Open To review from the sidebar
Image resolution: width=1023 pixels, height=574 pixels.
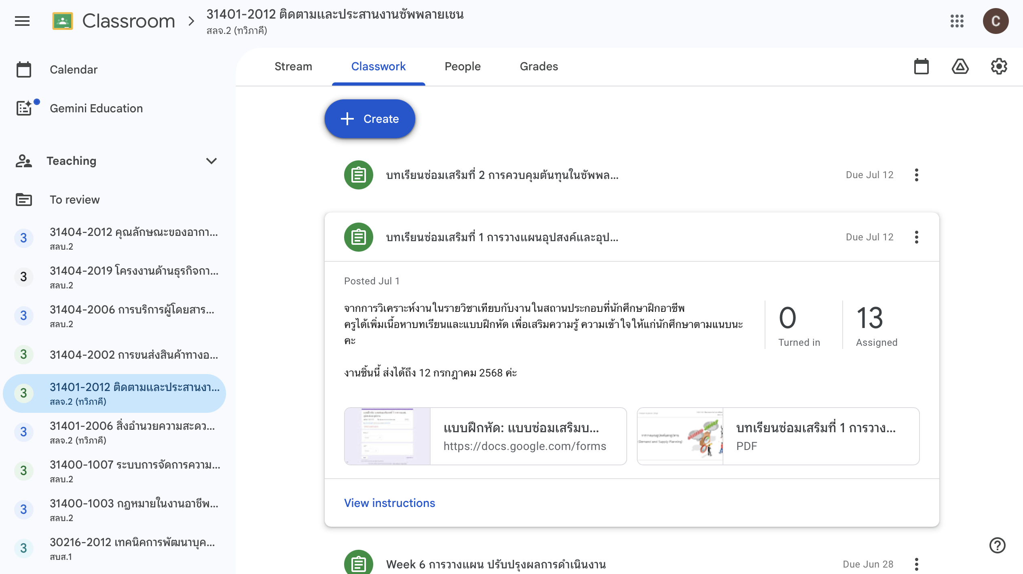[114, 200]
